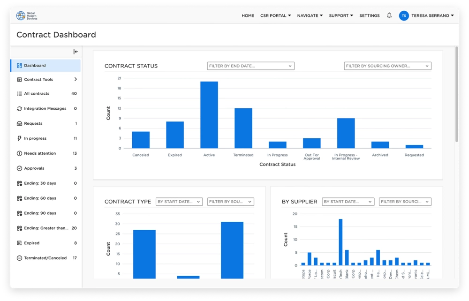Click the Contract Tools document icon

pos(19,79)
